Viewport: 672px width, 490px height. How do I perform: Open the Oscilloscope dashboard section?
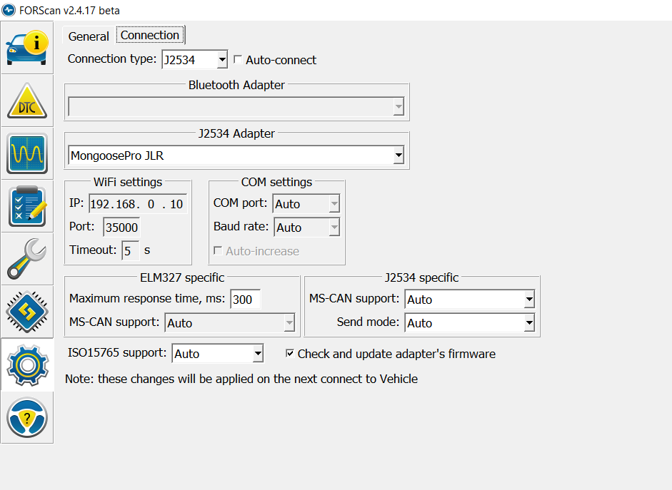coord(26,153)
